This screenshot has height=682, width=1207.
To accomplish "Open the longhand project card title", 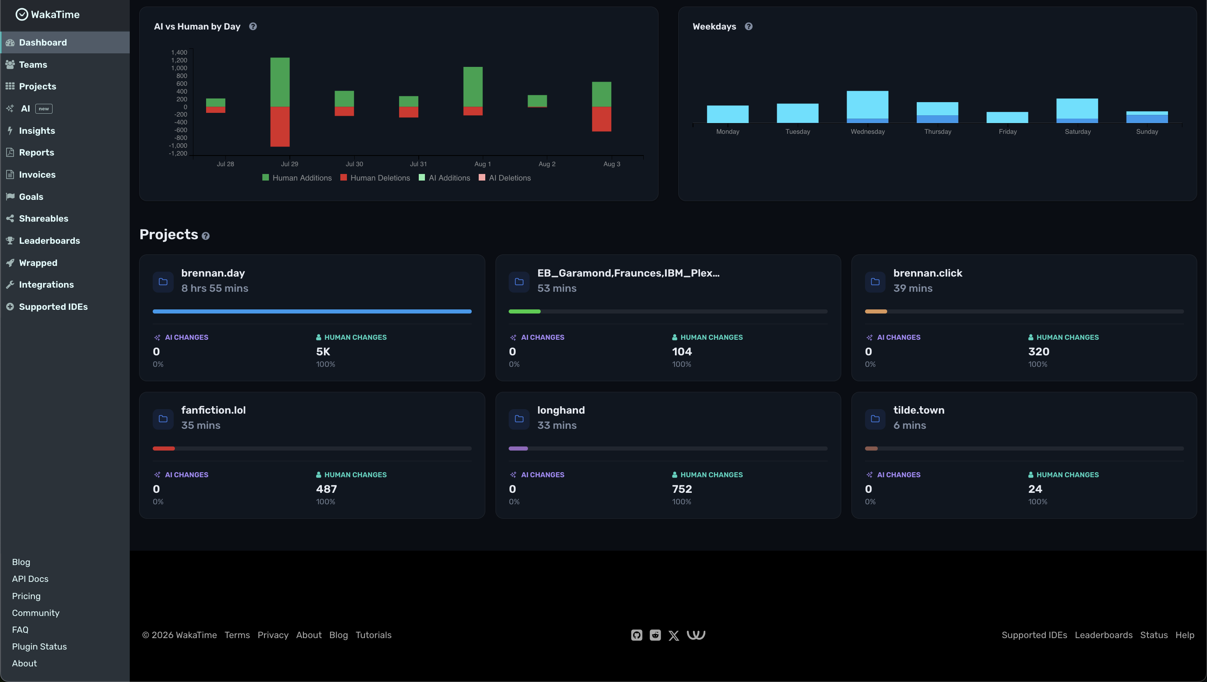I will [x=561, y=410].
